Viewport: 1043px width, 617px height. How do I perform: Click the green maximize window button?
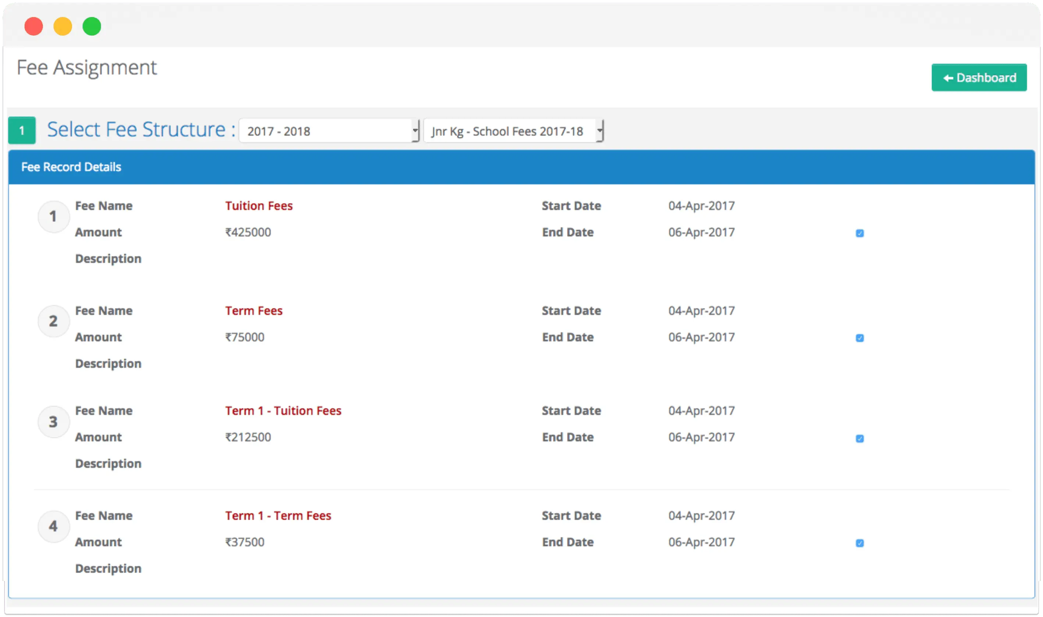[92, 26]
